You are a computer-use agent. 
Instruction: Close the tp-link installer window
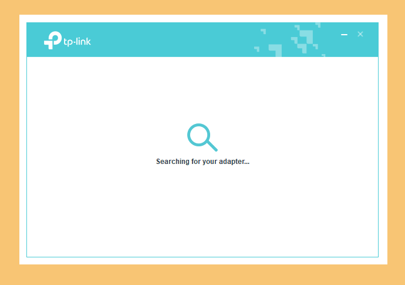coord(360,34)
